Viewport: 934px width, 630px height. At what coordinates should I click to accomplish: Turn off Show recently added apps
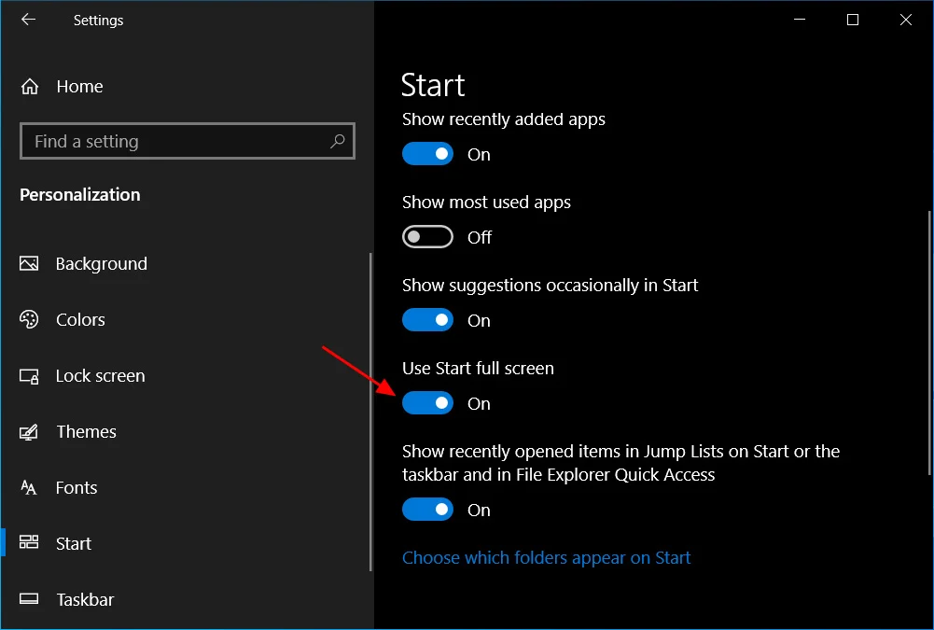(x=427, y=153)
